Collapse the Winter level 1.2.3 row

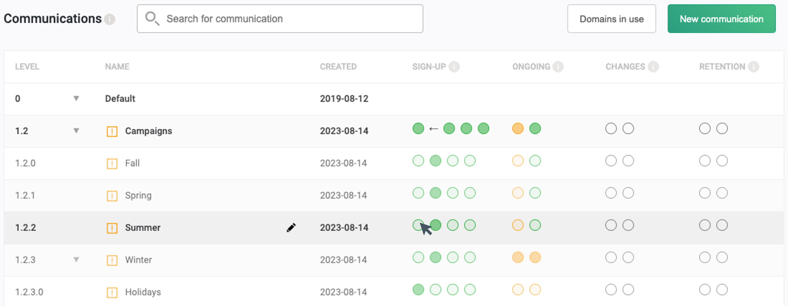click(76, 260)
